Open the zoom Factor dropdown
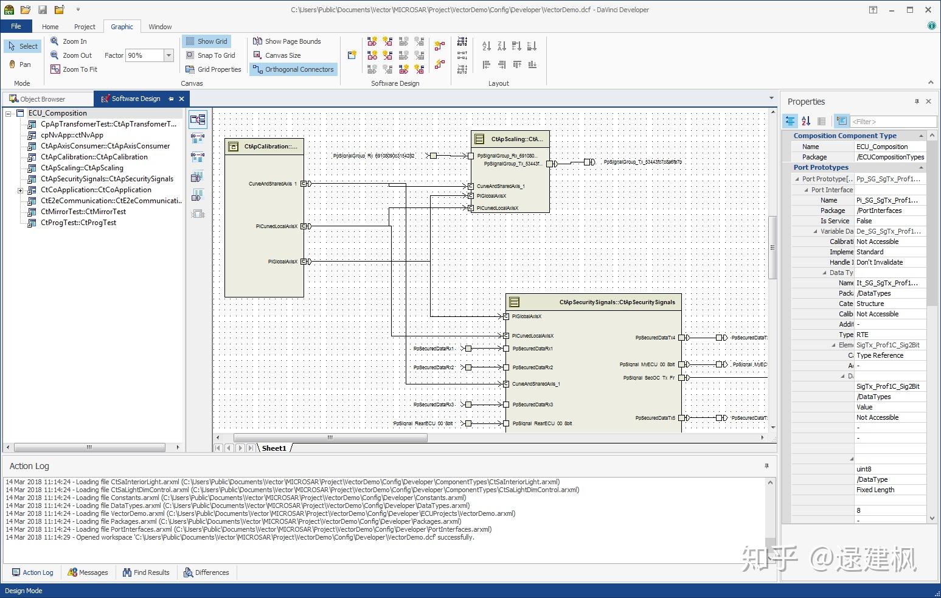The height and width of the screenshot is (598, 941). click(x=168, y=55)
